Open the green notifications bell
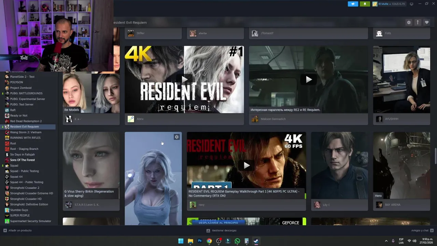The height and width of the screenshot is (246, 437). (365, 4)
